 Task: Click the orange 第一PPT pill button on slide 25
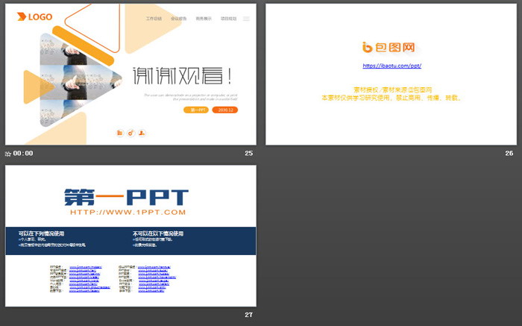click(x=196, y=110)
